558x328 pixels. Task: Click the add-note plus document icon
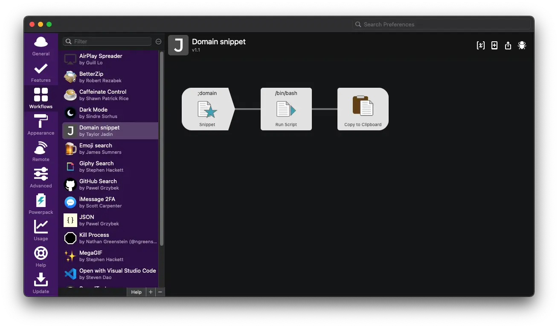(x=494, y=46)
